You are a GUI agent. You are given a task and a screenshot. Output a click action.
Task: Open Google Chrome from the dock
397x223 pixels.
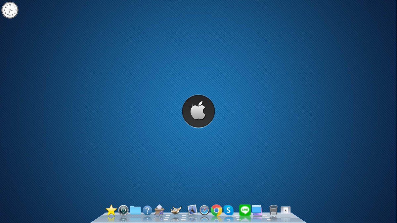pyautogui.click(x=216, y=210)
